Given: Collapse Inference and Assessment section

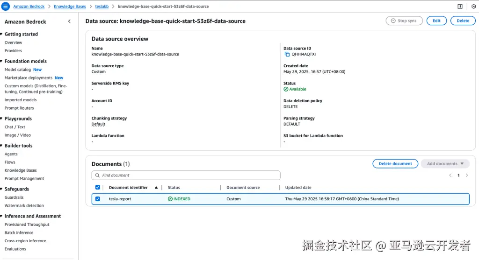Looking at the screenshot, I should [x=1, y=216].
